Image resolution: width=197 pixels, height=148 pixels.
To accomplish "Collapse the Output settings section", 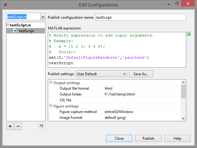I will [x=51, y=82].
